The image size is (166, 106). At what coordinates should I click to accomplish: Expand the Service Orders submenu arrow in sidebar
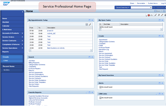tap(22, 37)
